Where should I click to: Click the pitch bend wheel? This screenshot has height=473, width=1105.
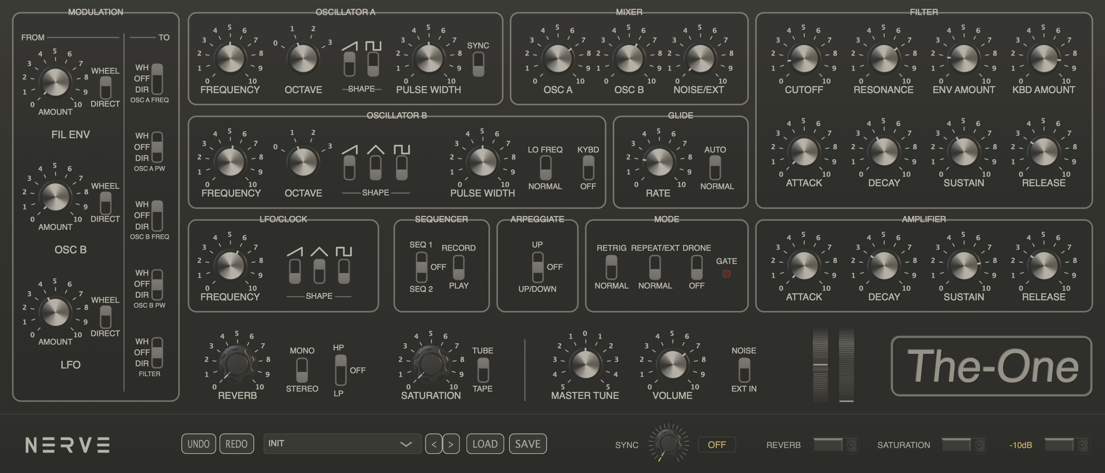click(820, 365)
